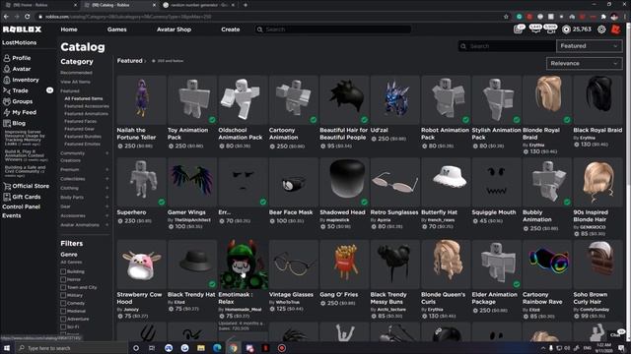Check the Medieval genre filter
The image size is (631, 354).
tap(63, 311)
